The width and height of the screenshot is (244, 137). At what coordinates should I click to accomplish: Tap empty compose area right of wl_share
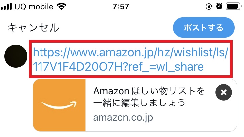tap(217, 67)
